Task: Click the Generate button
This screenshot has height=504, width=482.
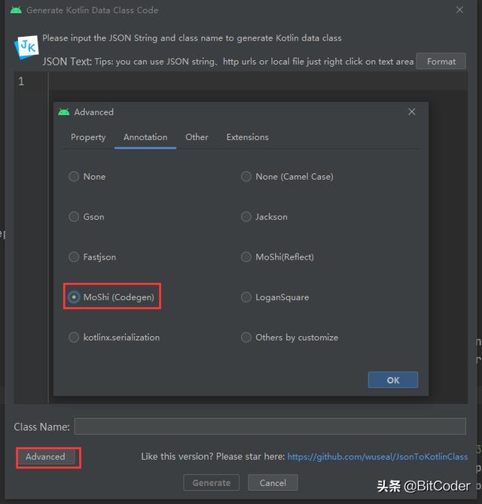Action: point(212,483)
